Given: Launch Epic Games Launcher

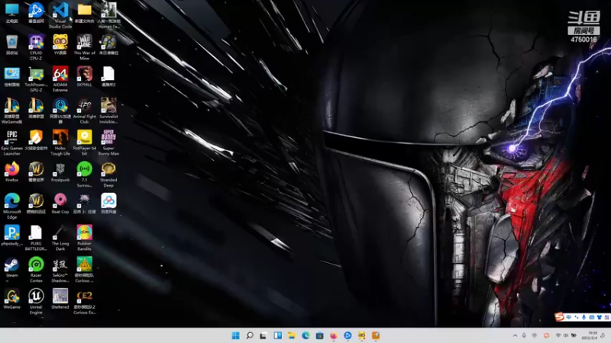Looking at the screenshot, I should click(11, 143).
